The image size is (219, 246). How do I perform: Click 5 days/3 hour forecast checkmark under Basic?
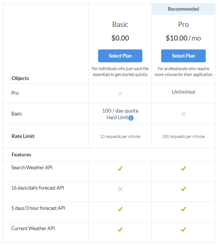click(x=120, y=209)
